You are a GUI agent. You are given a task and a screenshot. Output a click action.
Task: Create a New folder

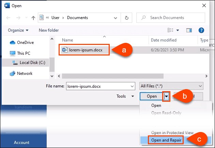coord(49,30)
